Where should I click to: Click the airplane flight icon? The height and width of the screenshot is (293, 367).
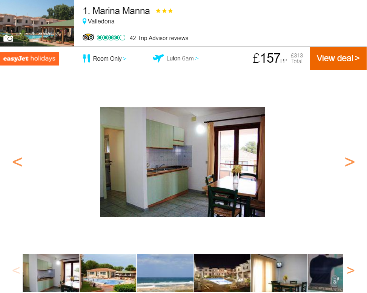[158, 58]
